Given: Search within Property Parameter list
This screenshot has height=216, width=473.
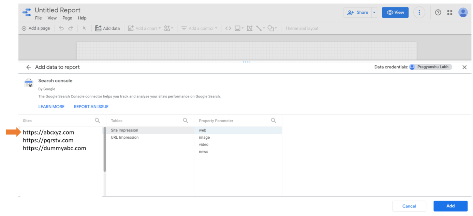Looking at the screenshot, I should [274, 120].
